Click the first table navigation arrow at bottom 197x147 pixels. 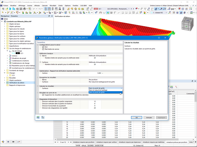(x=55, y=142)
